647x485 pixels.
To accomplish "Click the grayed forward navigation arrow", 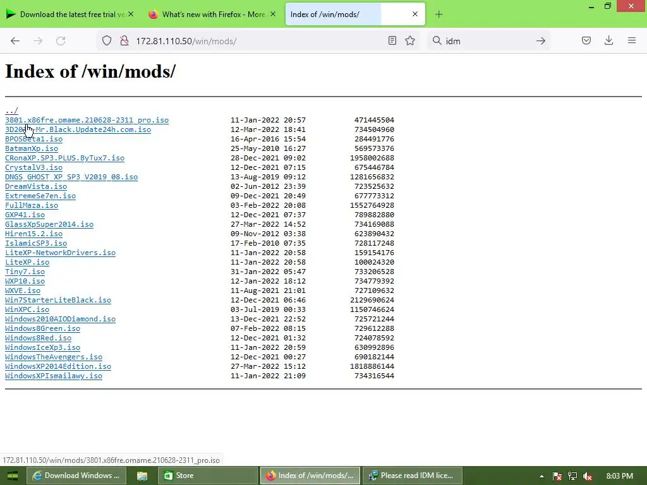I will click(38, 41).
